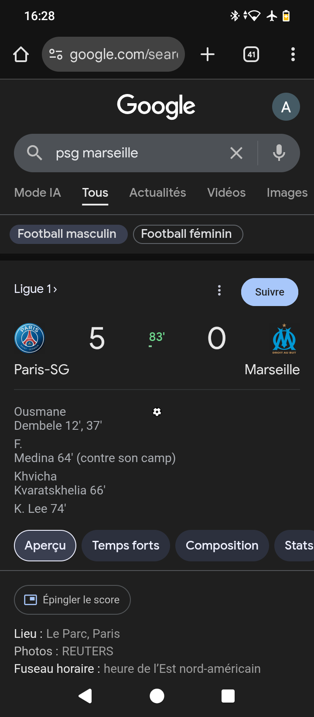Open the Vidéos results tab
Screen dimensions: 314x717
pos(226,193)
